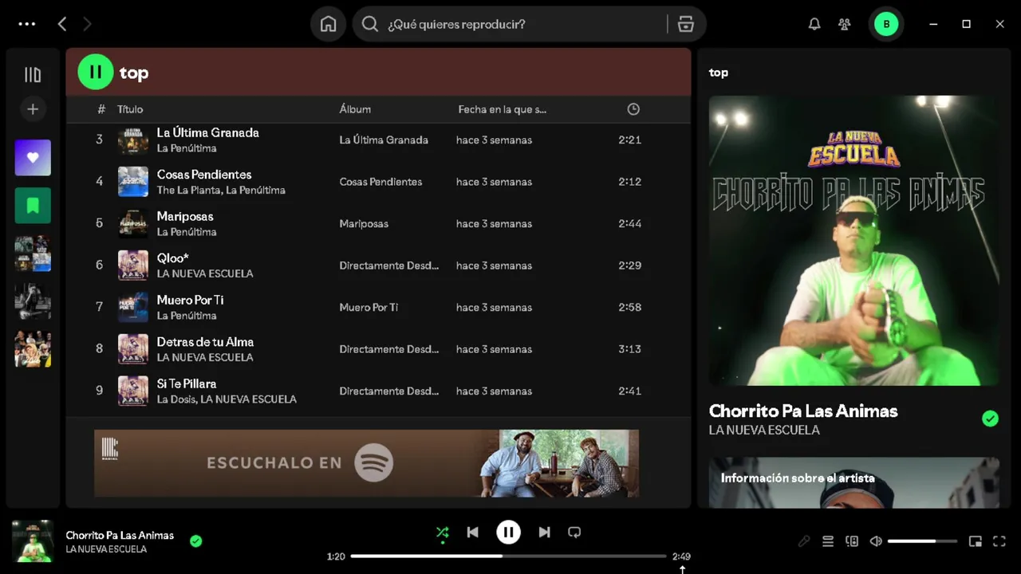Open the friends activity icon
This screenshot has width=1021, height=574.
click(845, 24)
